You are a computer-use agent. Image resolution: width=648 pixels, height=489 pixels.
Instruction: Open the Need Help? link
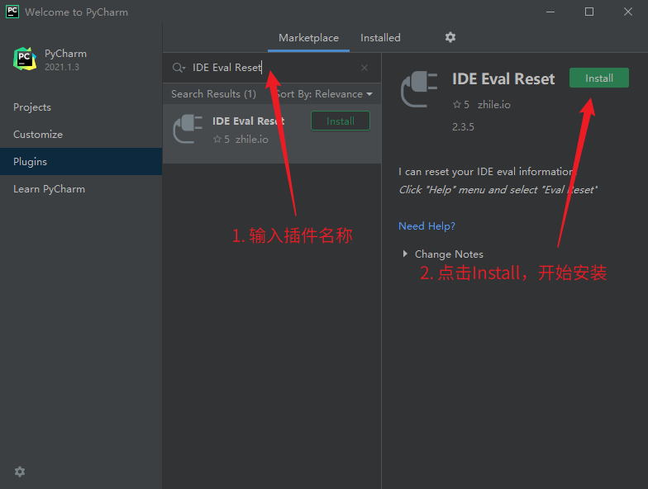pos(426,226)
